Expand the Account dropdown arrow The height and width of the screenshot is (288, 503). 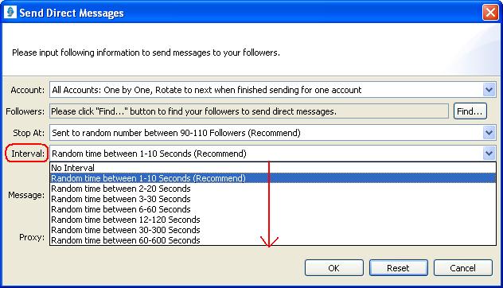(x=489, y=90)
